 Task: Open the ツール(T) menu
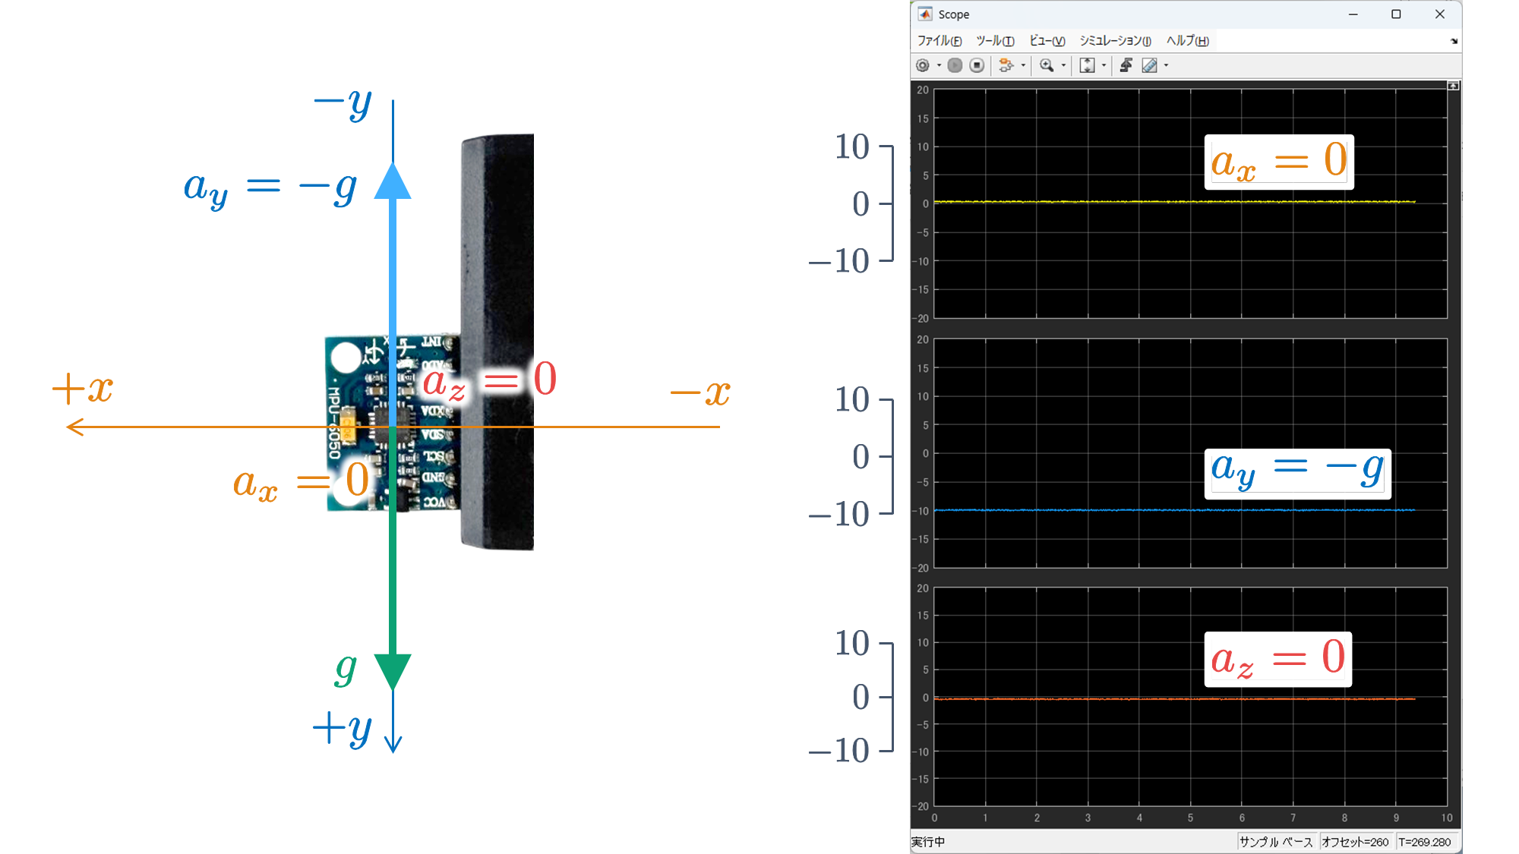995,41
